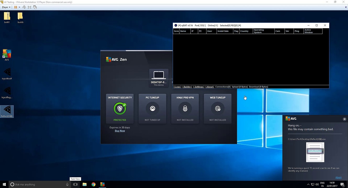Select the AVG desktop shortcut icon
Screen dimensions: 348x188
[7, 55]
